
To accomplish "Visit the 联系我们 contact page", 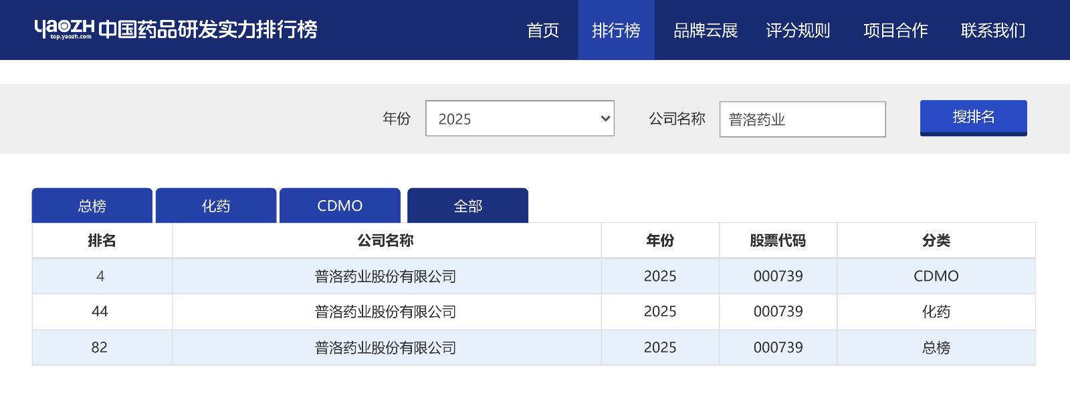I will click(993, 31).
